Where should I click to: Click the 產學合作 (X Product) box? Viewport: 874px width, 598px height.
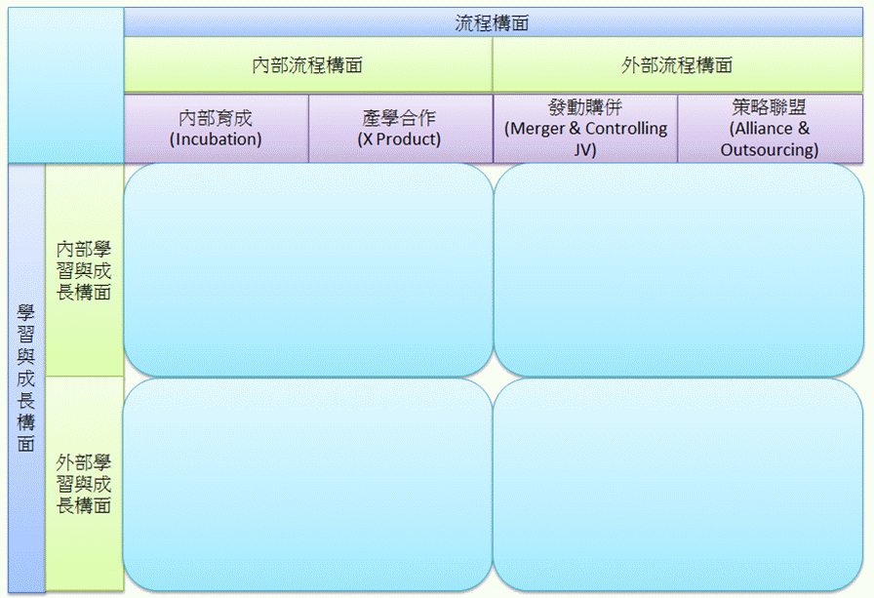tap(400, 129)
